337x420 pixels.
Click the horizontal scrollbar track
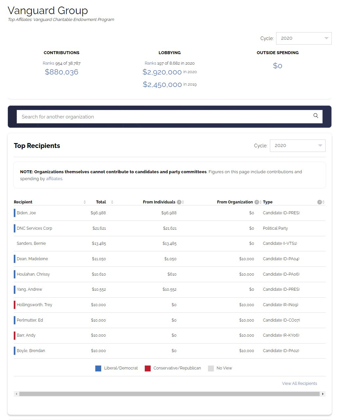coord(169,394)
